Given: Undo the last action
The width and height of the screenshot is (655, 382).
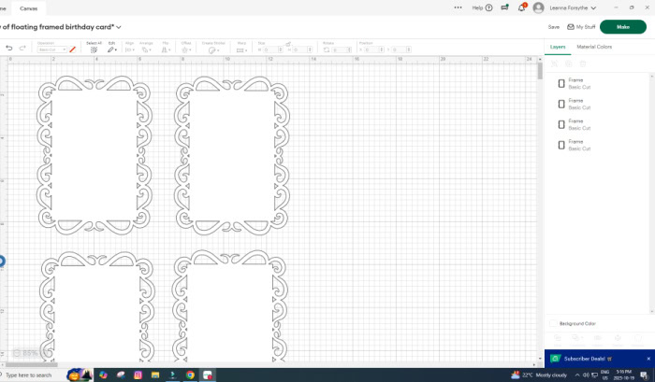Looking at the screenshot, I should [x=8, y=48].
